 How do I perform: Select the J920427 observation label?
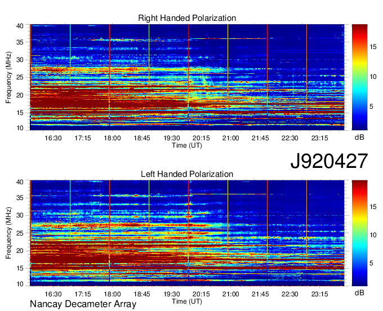329,161
